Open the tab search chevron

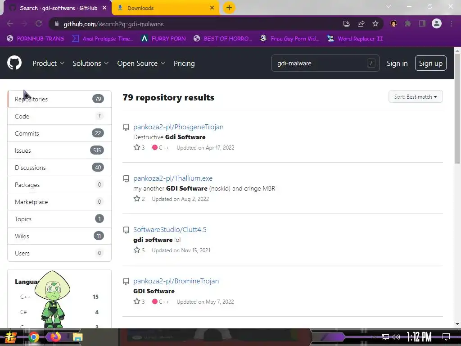(389, 6)
